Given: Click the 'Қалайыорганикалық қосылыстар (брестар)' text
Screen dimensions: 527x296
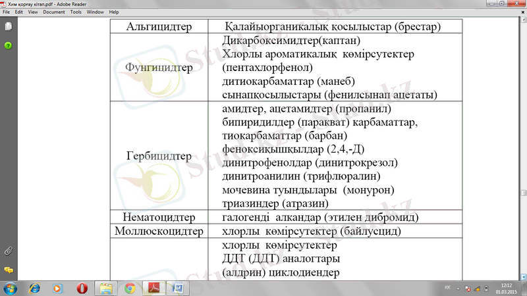Looking at the screenshot, I should click(x=333, y=26).
